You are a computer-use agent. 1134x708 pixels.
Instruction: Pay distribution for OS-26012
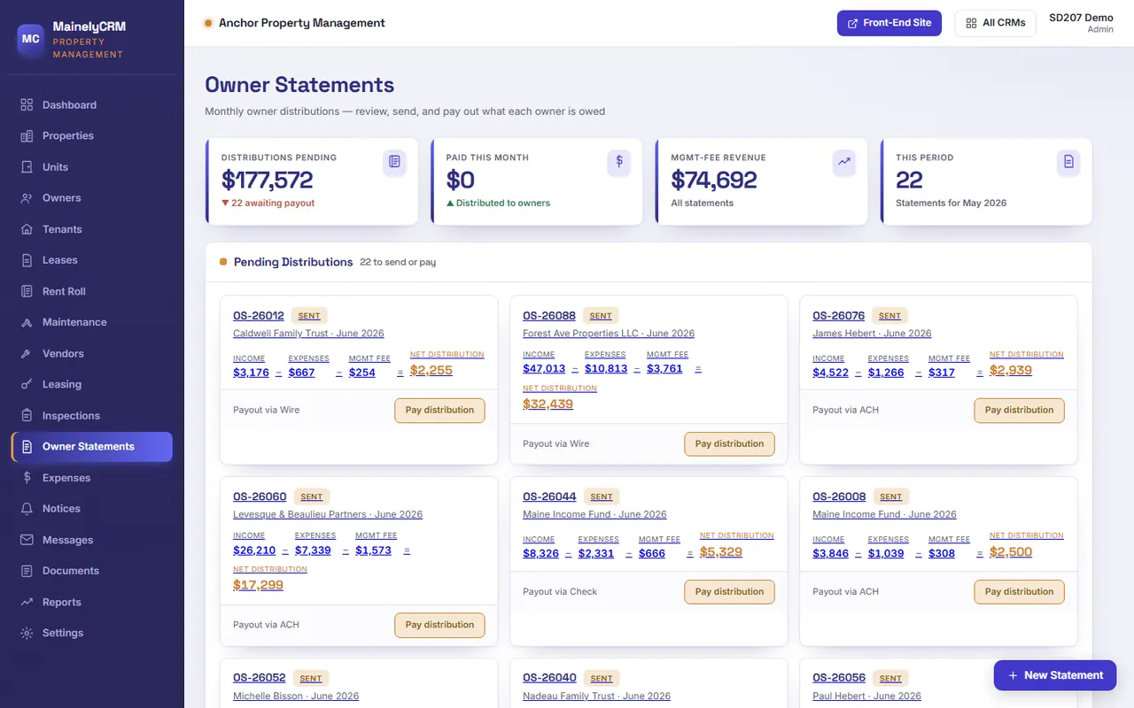coord(439,411)
